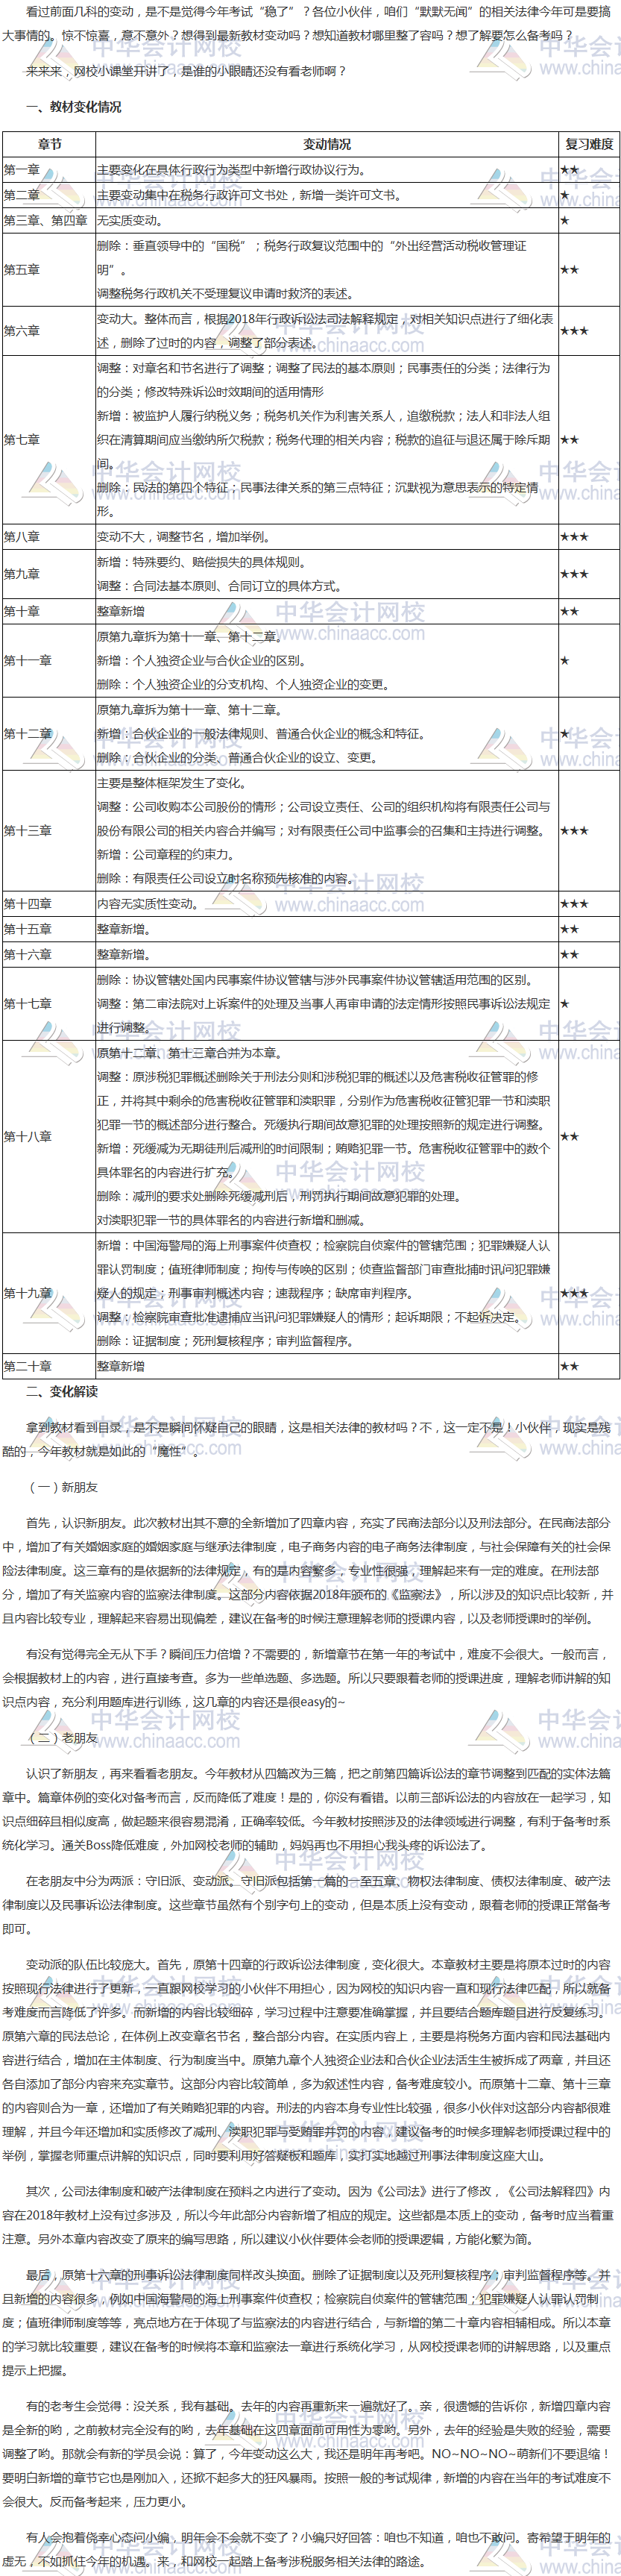This screenshot has width=621, height=2576.
Task: Click the "第二十章" chapter cell
Action: (48, 1366)
